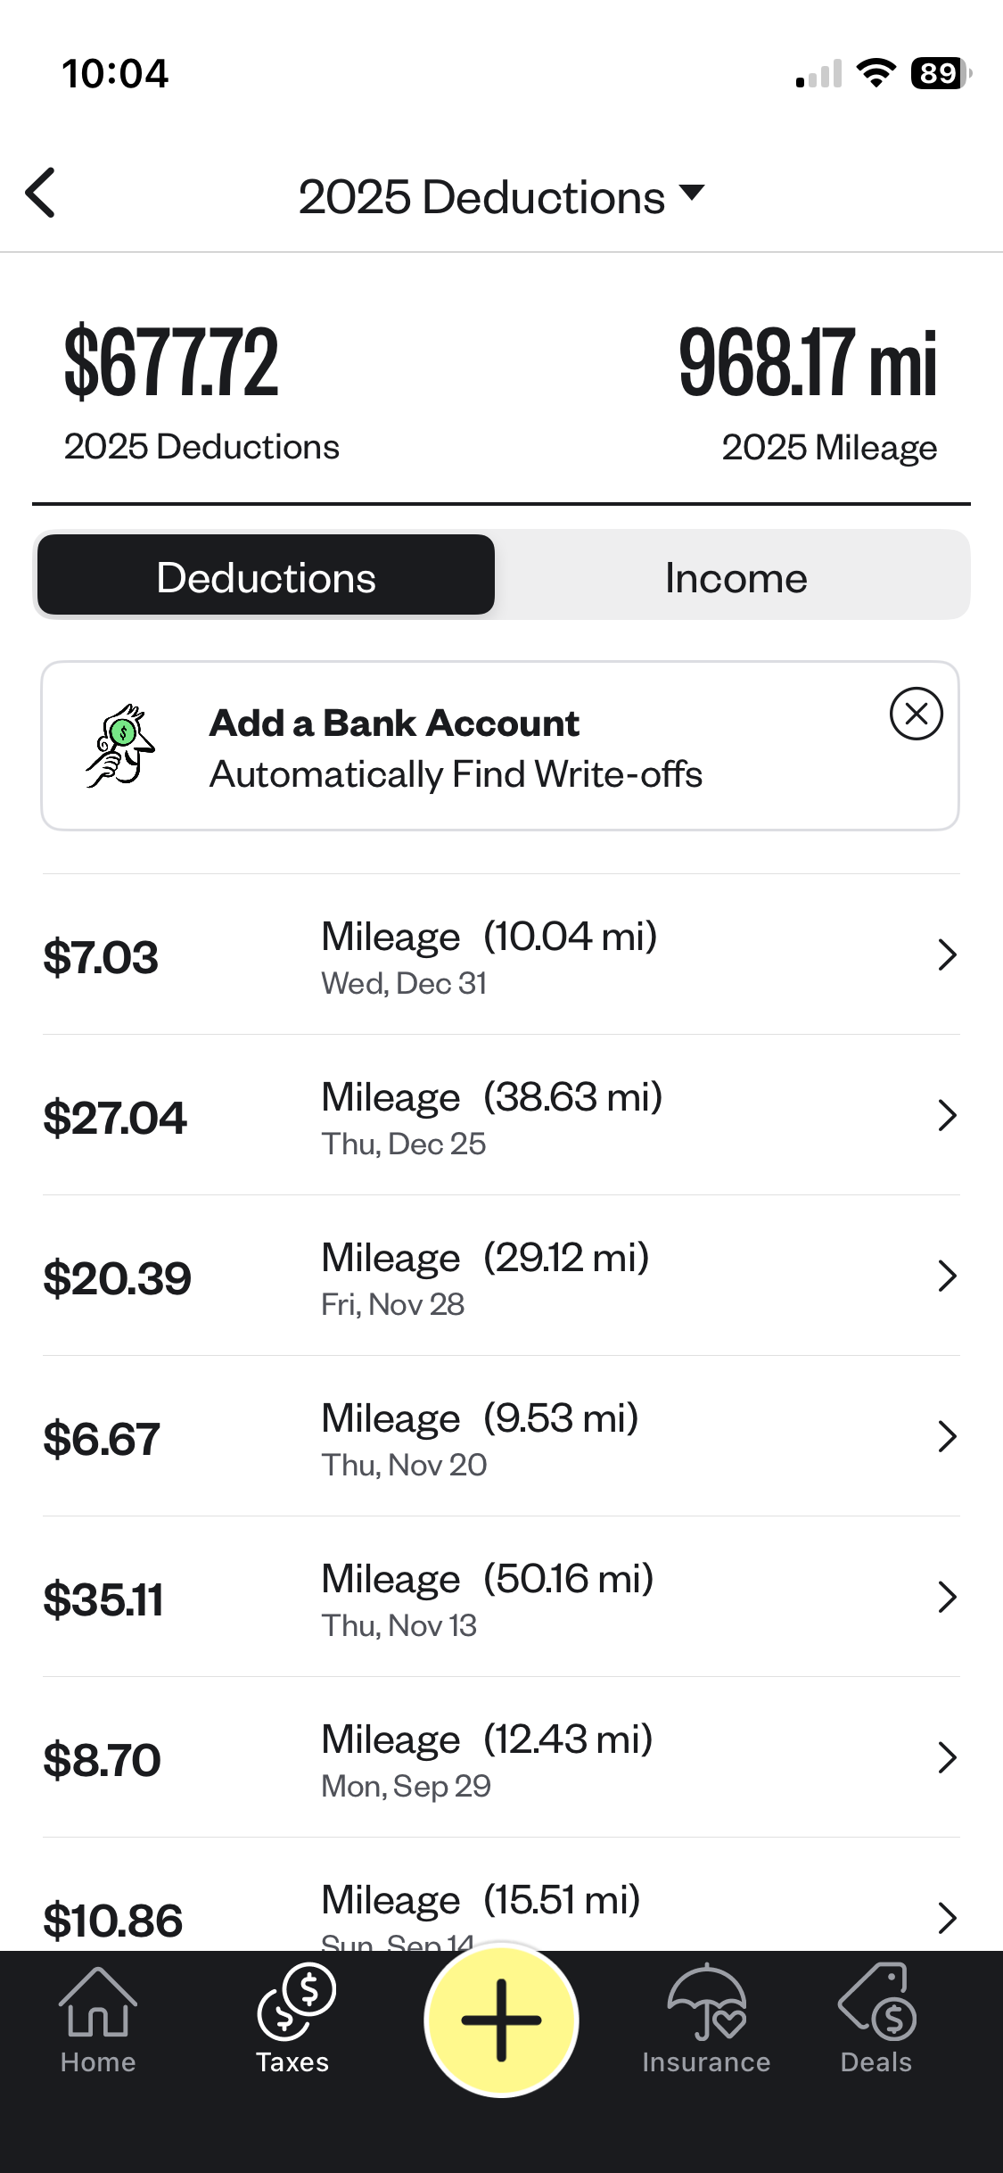Viewport: 1003px width, 2173px height.
Task: Select the Deductions segment
Action: [x=266, y=575]
